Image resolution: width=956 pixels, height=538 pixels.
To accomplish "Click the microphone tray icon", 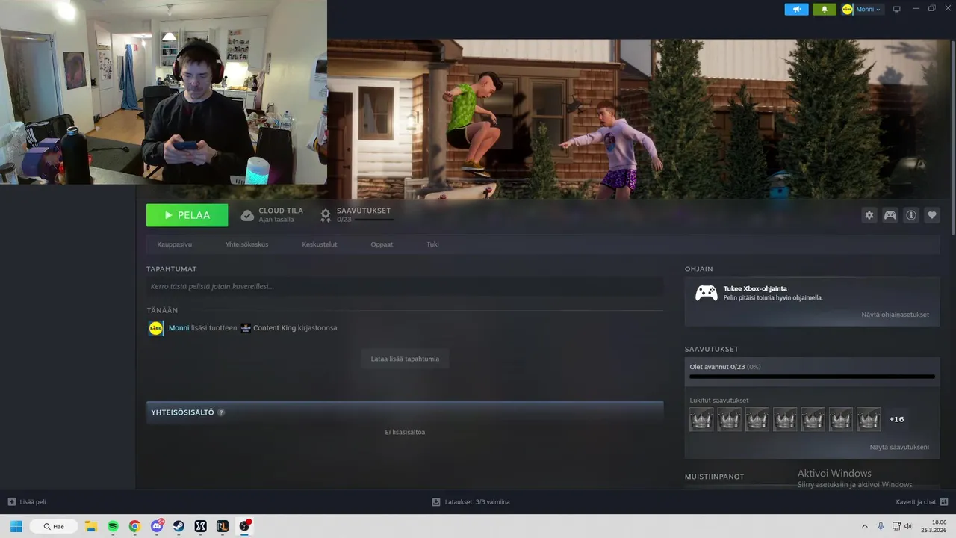I will [881, 526].
